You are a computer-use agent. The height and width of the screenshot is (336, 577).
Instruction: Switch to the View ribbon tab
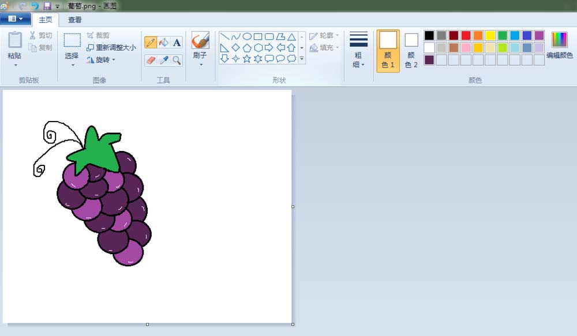[74, 20]
